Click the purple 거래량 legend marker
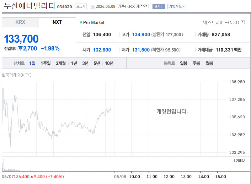Viewport: 251px width, 184px height. (x=234, y=161)
